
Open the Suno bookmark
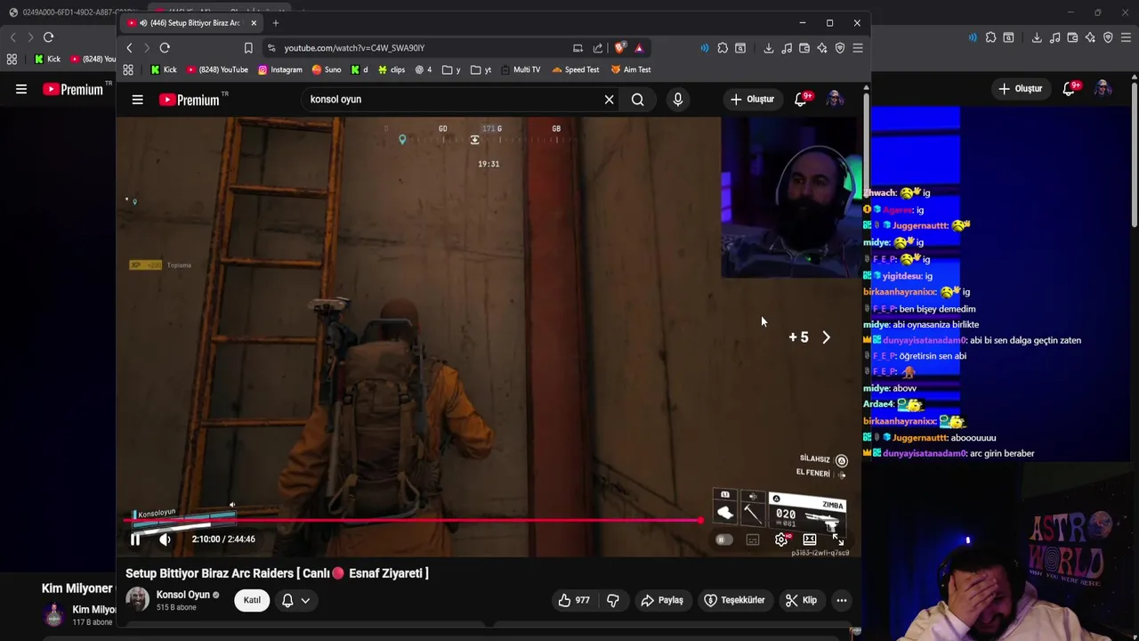pos(326,69)
